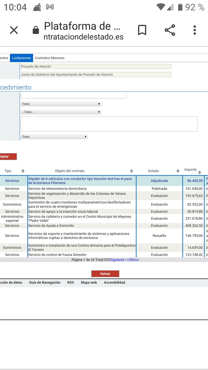This screenshot has height=370, width=208.
Task: Open the three-dot overflow menu
Action: pyautogui.click(x=195, y=30)
